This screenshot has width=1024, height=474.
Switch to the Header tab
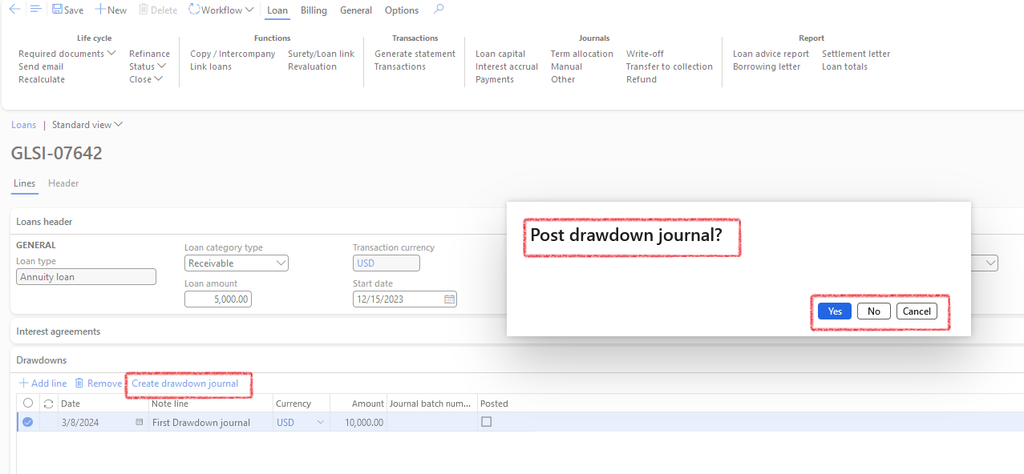[x=63, y=183]
